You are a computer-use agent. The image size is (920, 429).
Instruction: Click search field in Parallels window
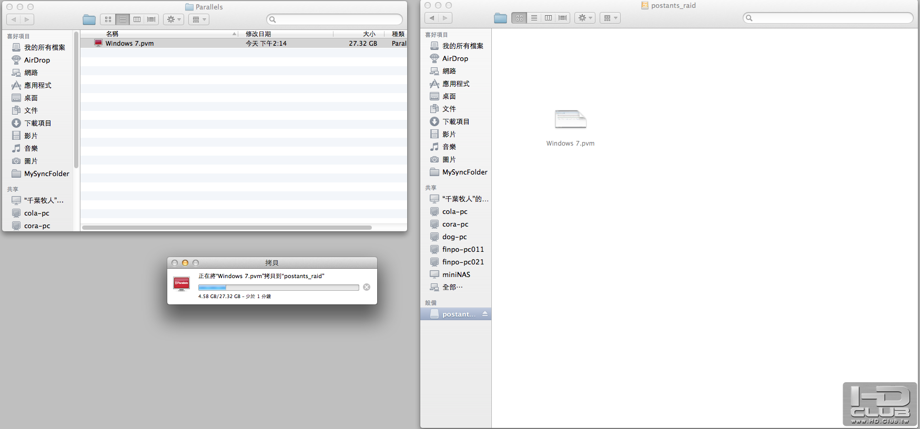(x=335, y=19)
